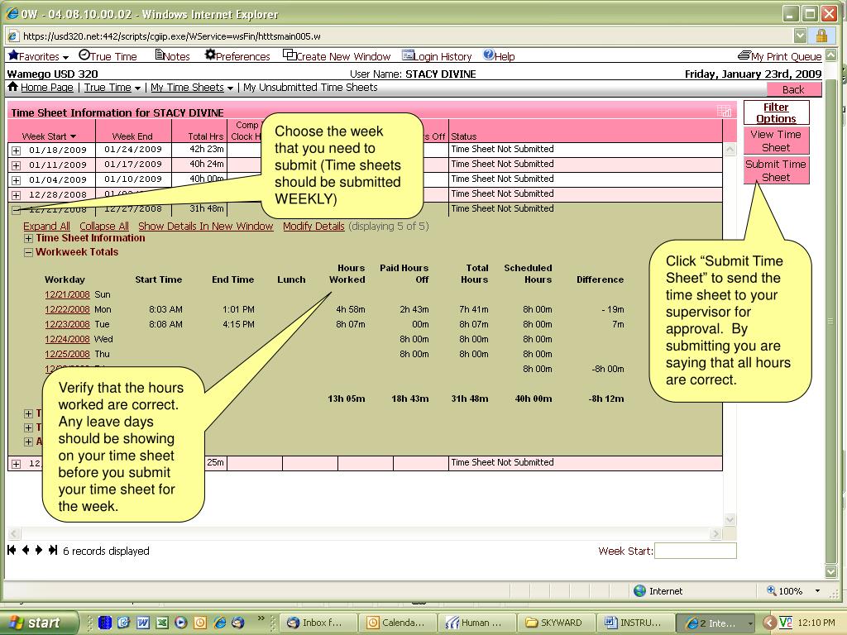Click the browser address bar URL
Screen dimensions: 847x635
click(x=172, y=36)
